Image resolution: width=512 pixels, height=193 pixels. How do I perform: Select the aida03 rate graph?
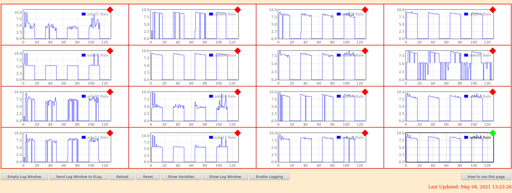click(322, 24)
